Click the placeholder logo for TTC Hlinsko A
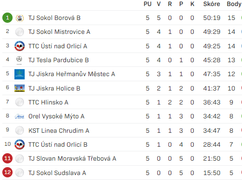242x182 pixels. (x=20, y=102)
